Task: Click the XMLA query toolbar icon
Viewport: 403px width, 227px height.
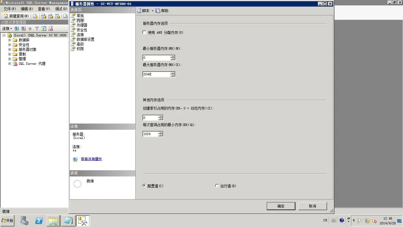Action: pos(58,16)
